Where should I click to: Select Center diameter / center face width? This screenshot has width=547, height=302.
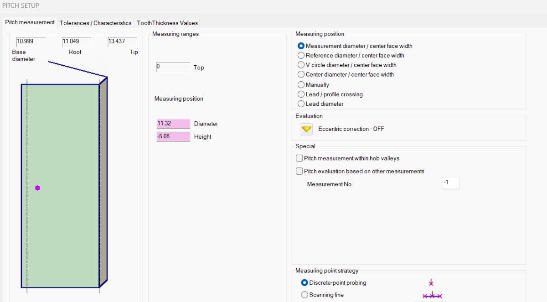301,74
